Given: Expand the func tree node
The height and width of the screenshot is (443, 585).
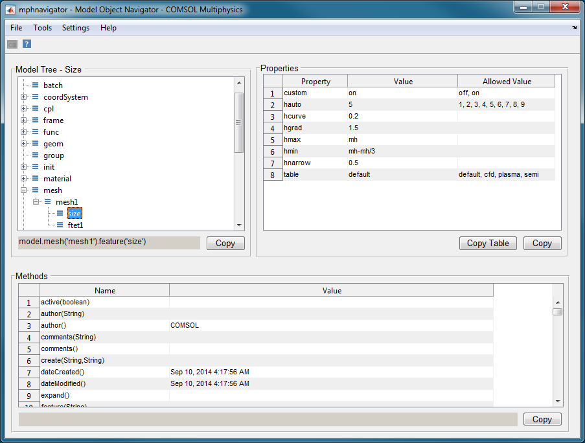Looking at the screenshot, I should 24,132.
